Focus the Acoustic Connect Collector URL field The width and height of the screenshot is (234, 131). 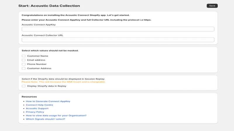(118, 40)
